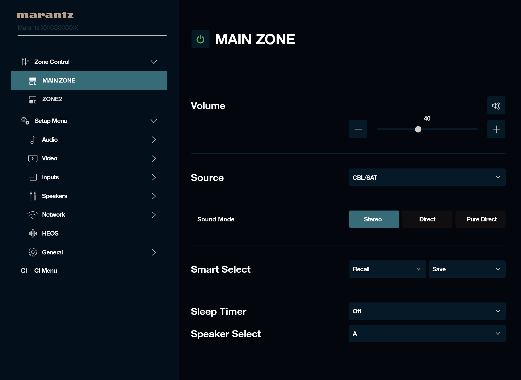Open the Smart Select Recall dropdown
Viewport: 521px width, 380px height.
pos(387,269)
